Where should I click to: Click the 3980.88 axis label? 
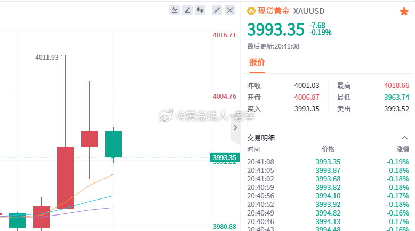click(224, 227)
